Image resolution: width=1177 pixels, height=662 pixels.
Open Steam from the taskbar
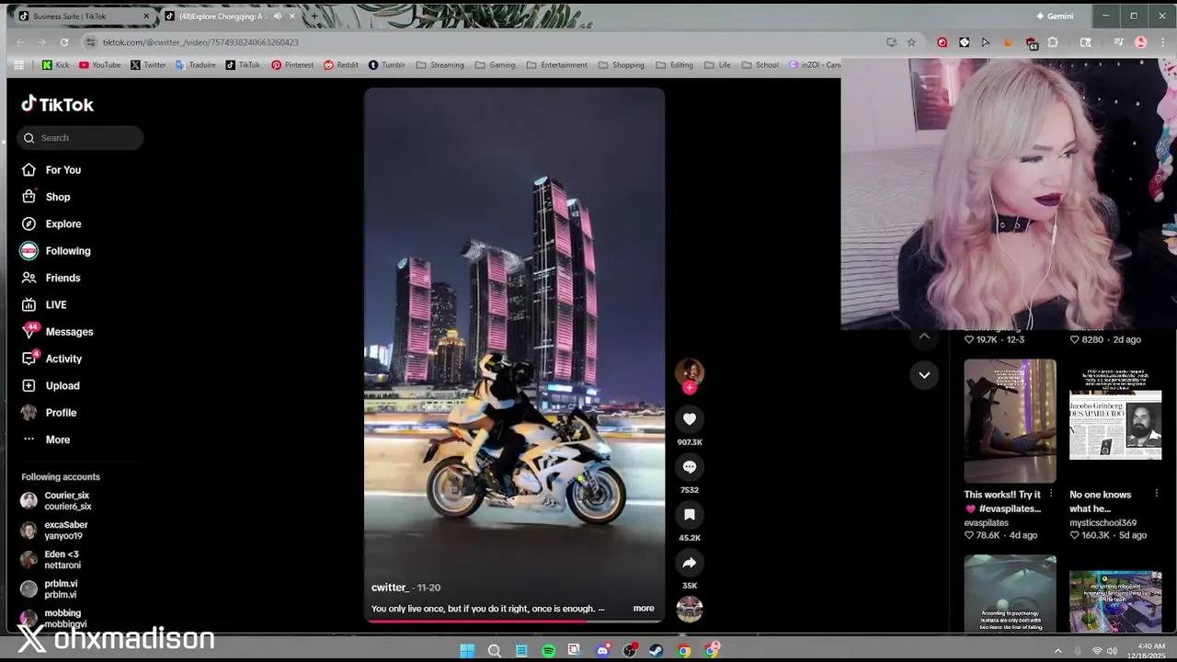tap(657, 651)
